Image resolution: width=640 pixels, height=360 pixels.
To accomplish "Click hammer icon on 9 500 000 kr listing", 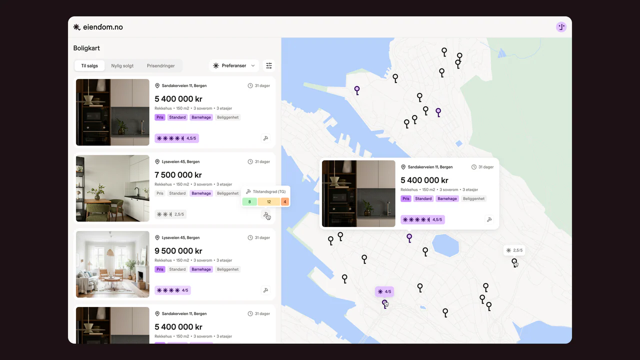I will point(265,290).
